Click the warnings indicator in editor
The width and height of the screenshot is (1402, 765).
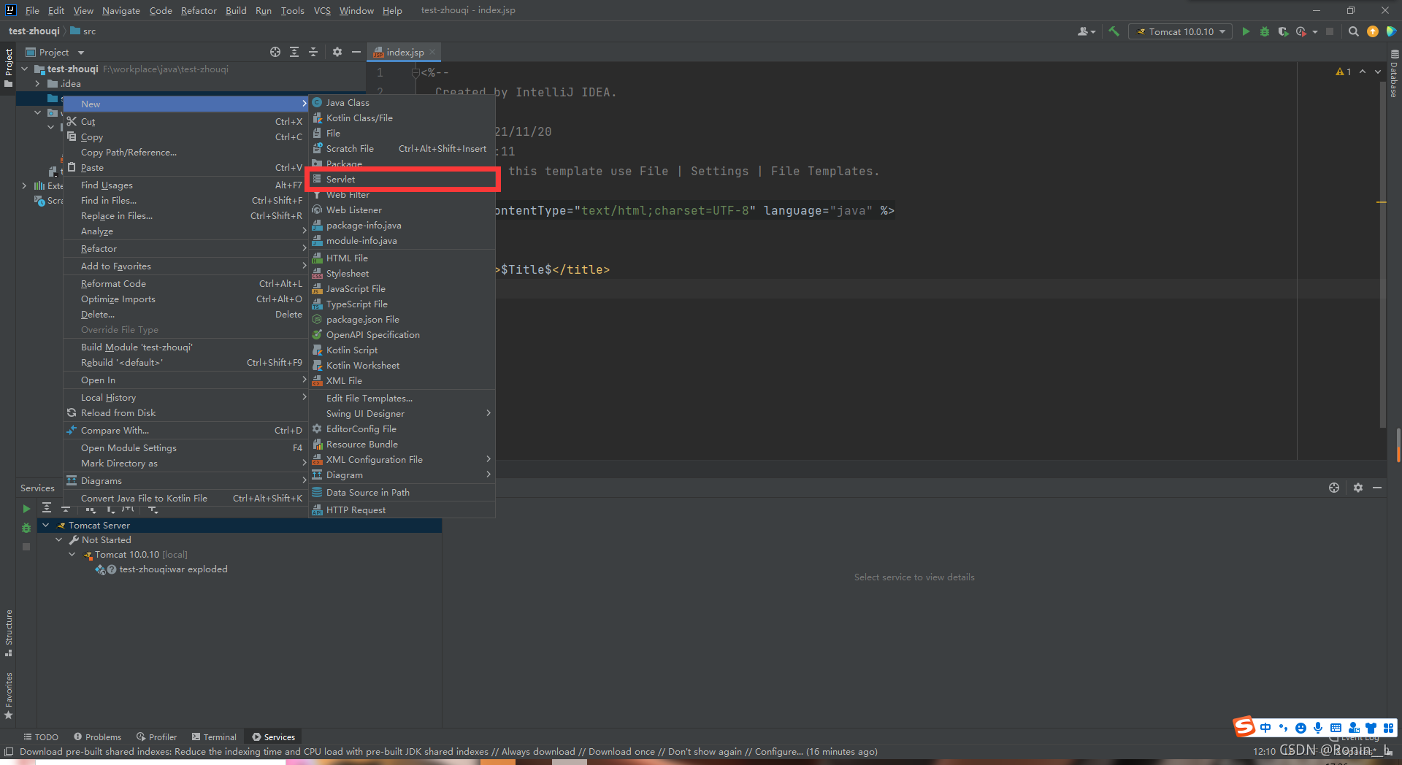tap(1344, 72)
